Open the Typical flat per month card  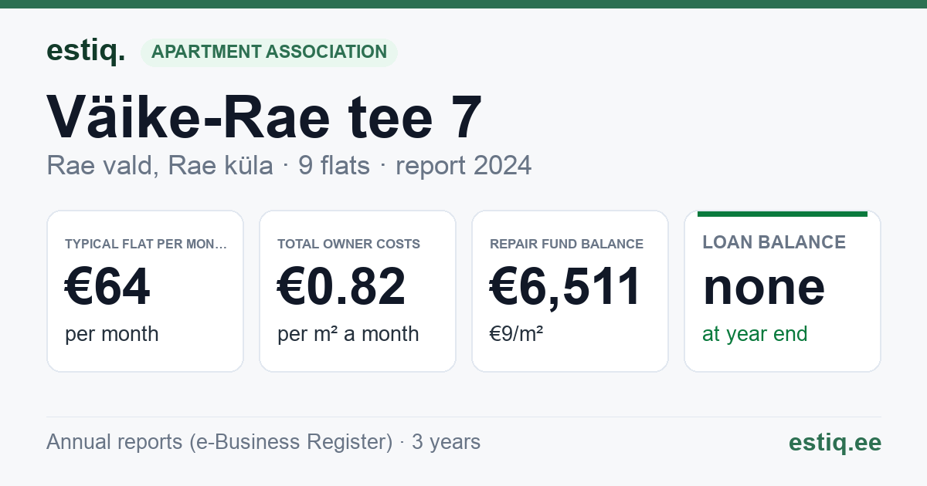tap(145, 291)
